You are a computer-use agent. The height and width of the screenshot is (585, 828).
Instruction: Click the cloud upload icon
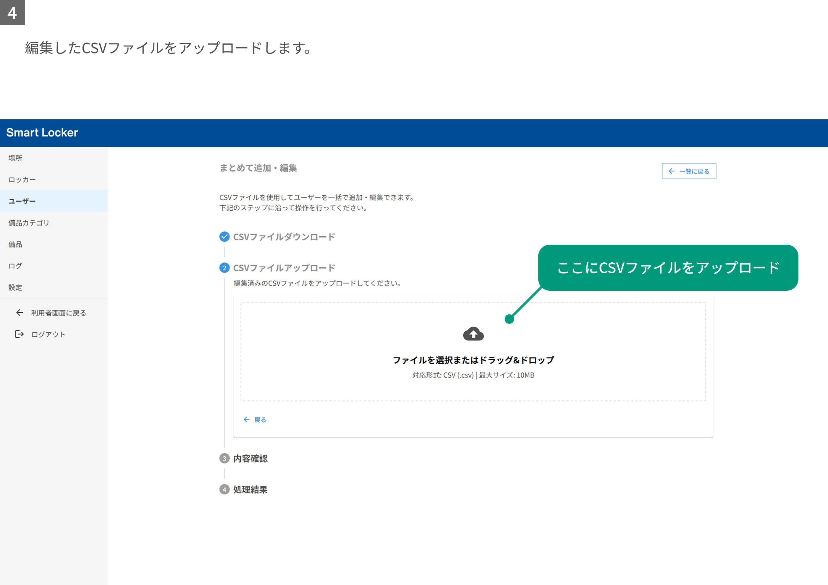click(x=473, y=334)
